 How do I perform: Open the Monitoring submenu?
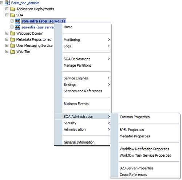[86, 40]
